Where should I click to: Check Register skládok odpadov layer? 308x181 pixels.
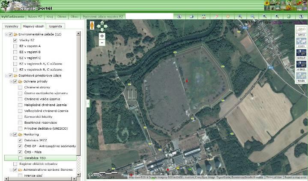(15, 164)
